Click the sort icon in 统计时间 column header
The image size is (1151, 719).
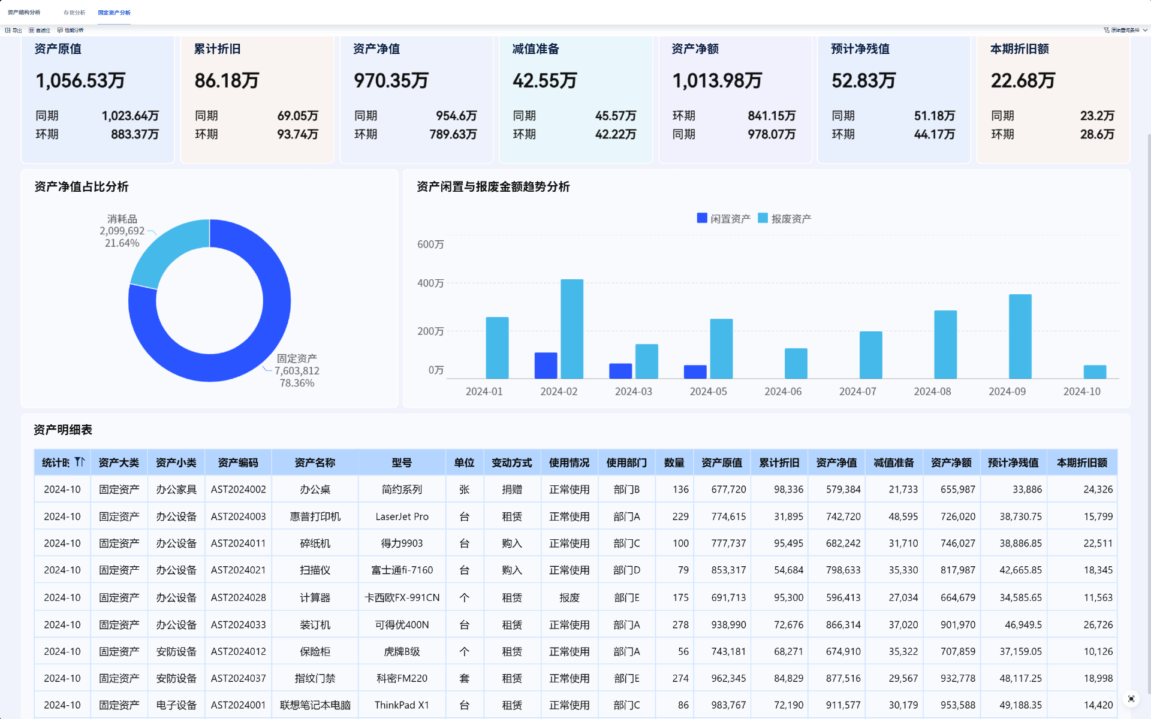79,462
